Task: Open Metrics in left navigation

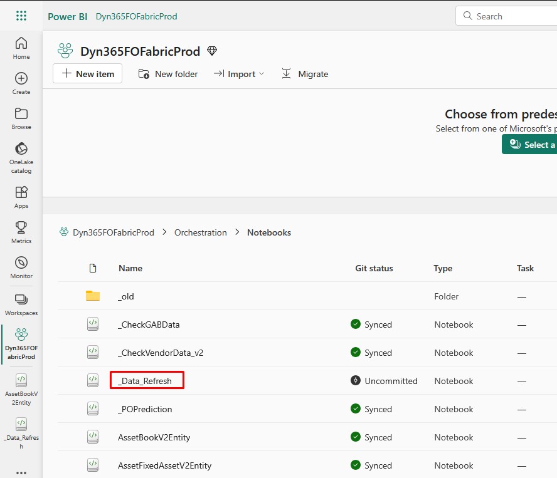Action: click(x=21, y=232)
